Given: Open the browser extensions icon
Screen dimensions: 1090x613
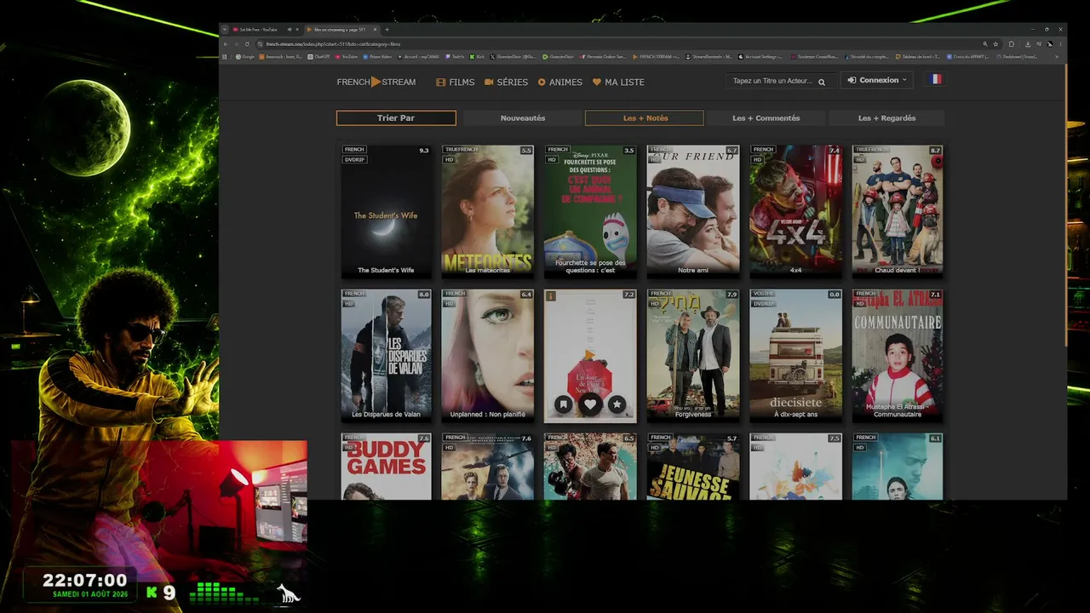Looking at the screenshot, I should pyautogui.click(x=1011, y=43).
